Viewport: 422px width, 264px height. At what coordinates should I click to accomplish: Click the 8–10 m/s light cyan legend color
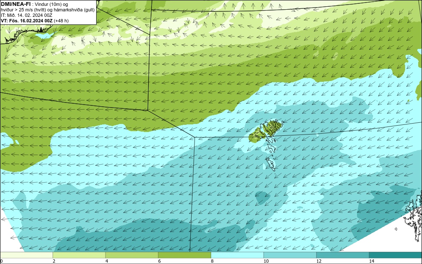pyautogui.click(x=237, y=255)
